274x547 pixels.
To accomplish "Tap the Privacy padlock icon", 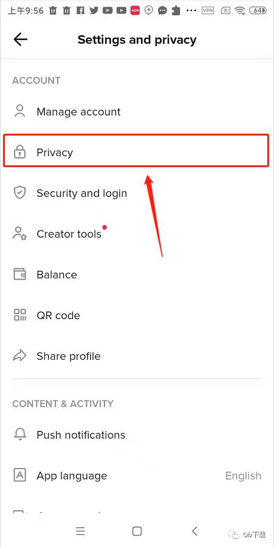I will pos(20,153).
